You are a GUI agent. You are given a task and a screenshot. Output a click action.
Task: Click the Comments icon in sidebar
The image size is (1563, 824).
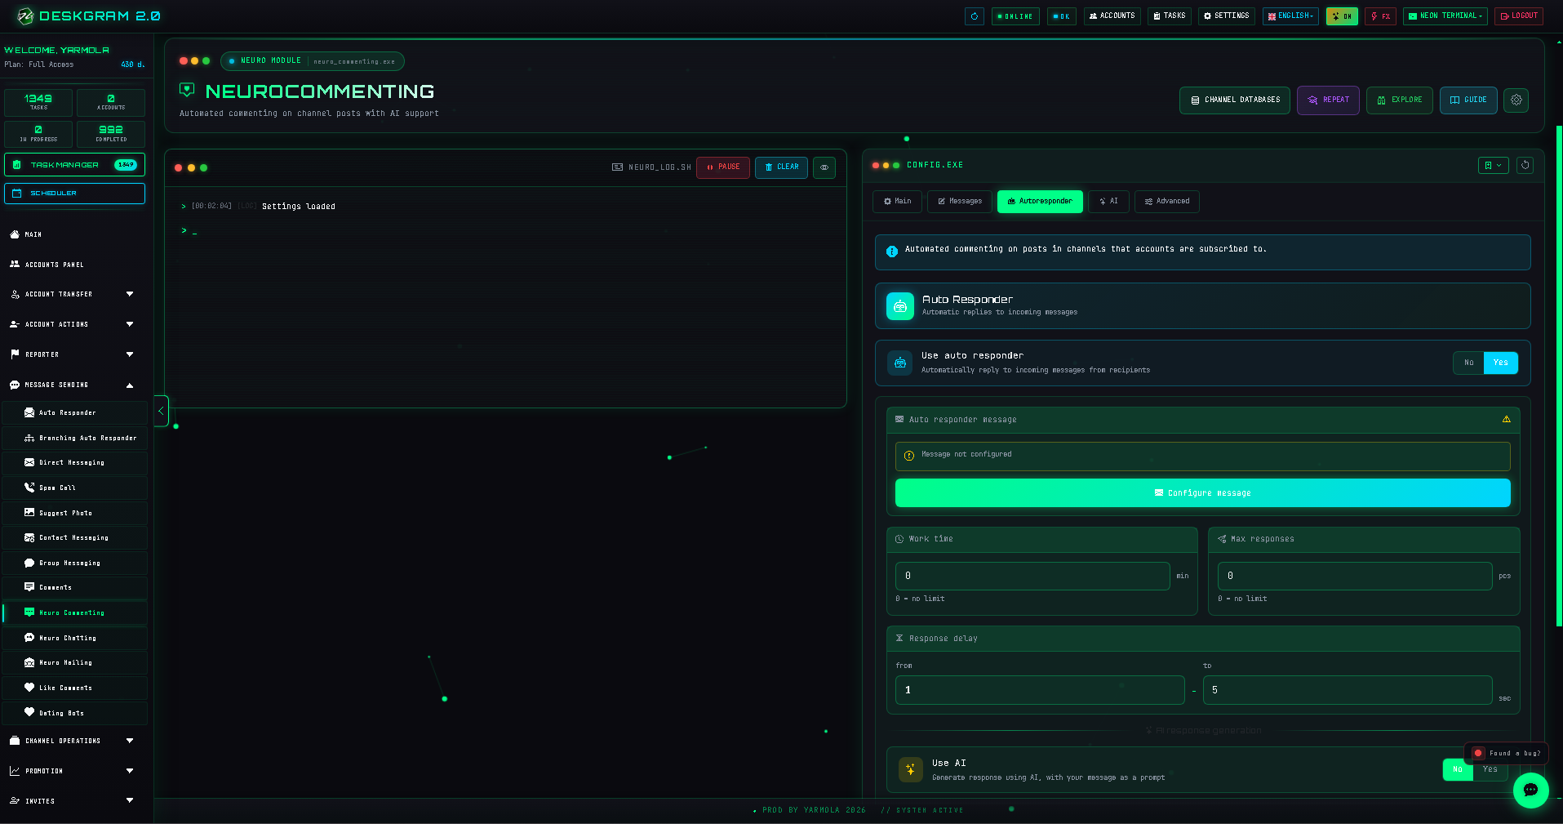pos(29,587)
